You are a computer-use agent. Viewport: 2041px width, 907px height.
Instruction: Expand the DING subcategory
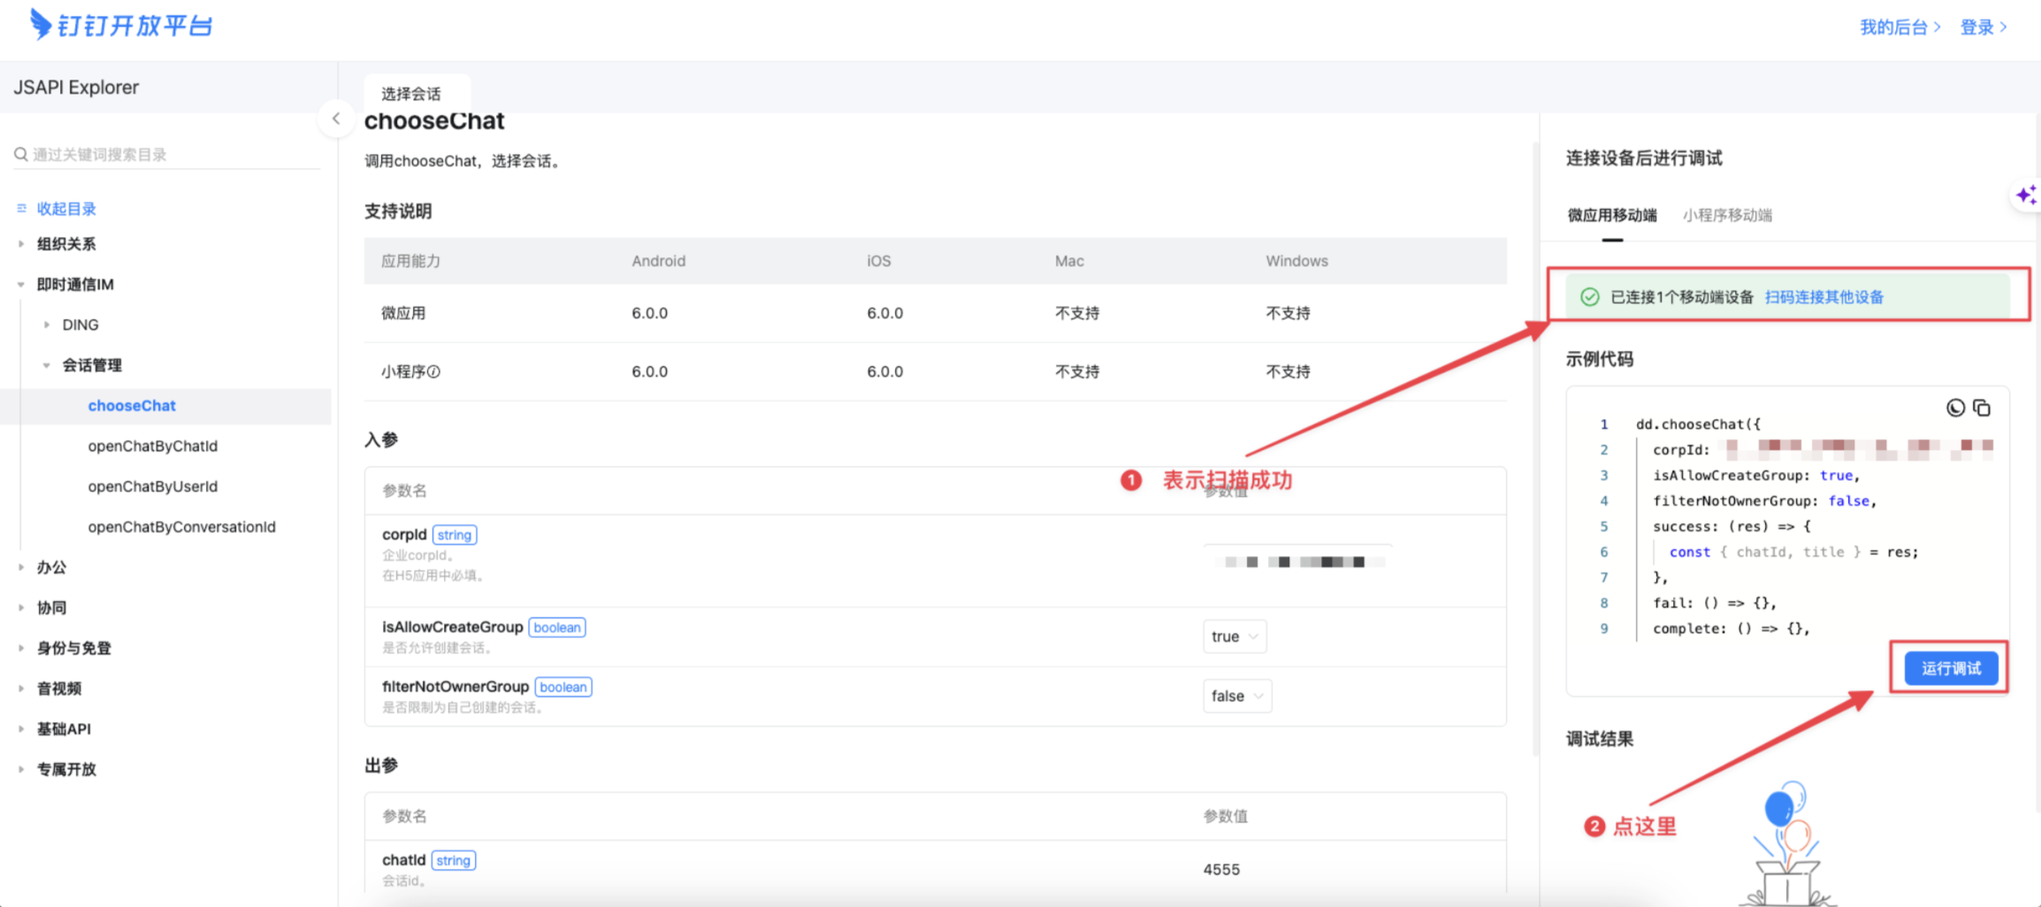pos(47,325)
